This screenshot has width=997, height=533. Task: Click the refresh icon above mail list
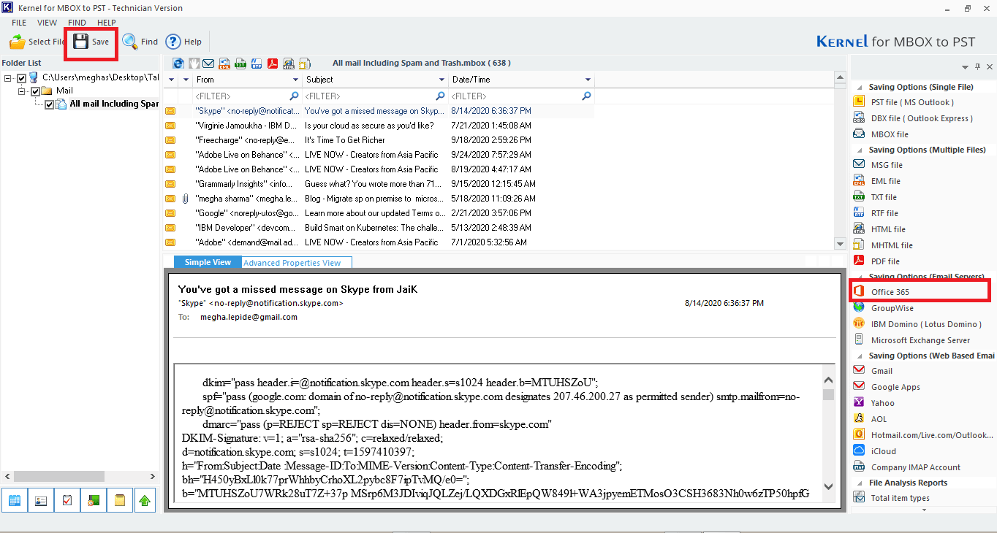[x=178, y=64]
